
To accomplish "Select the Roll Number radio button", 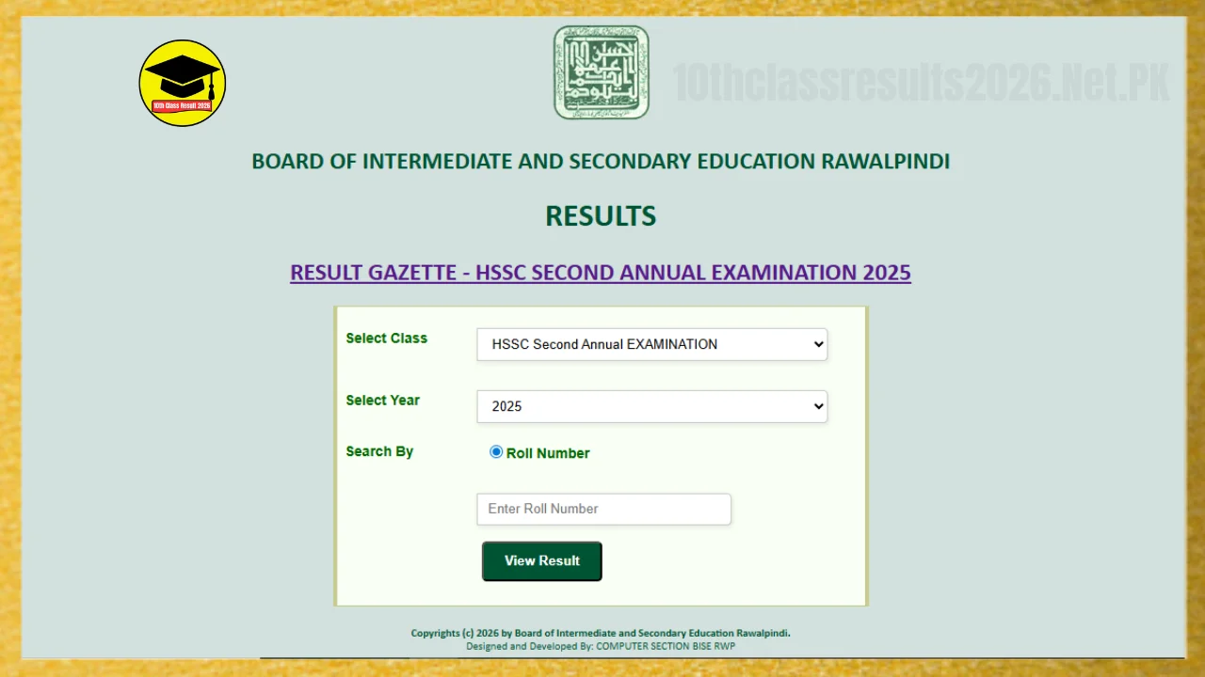I will coord(496,452).
